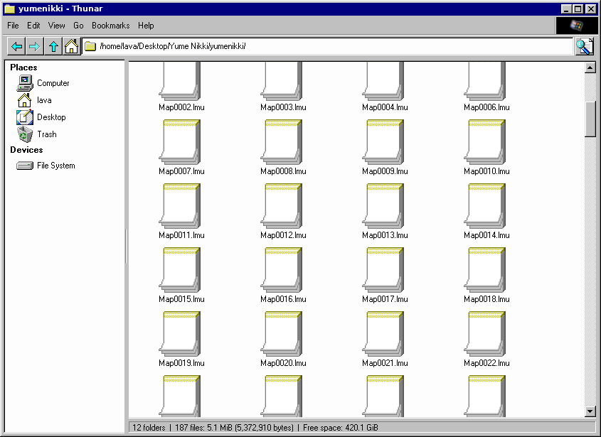Screen dimensions: 601x437
Task: Click the Devices sidebar heading
Action: [x=26, y=150]
